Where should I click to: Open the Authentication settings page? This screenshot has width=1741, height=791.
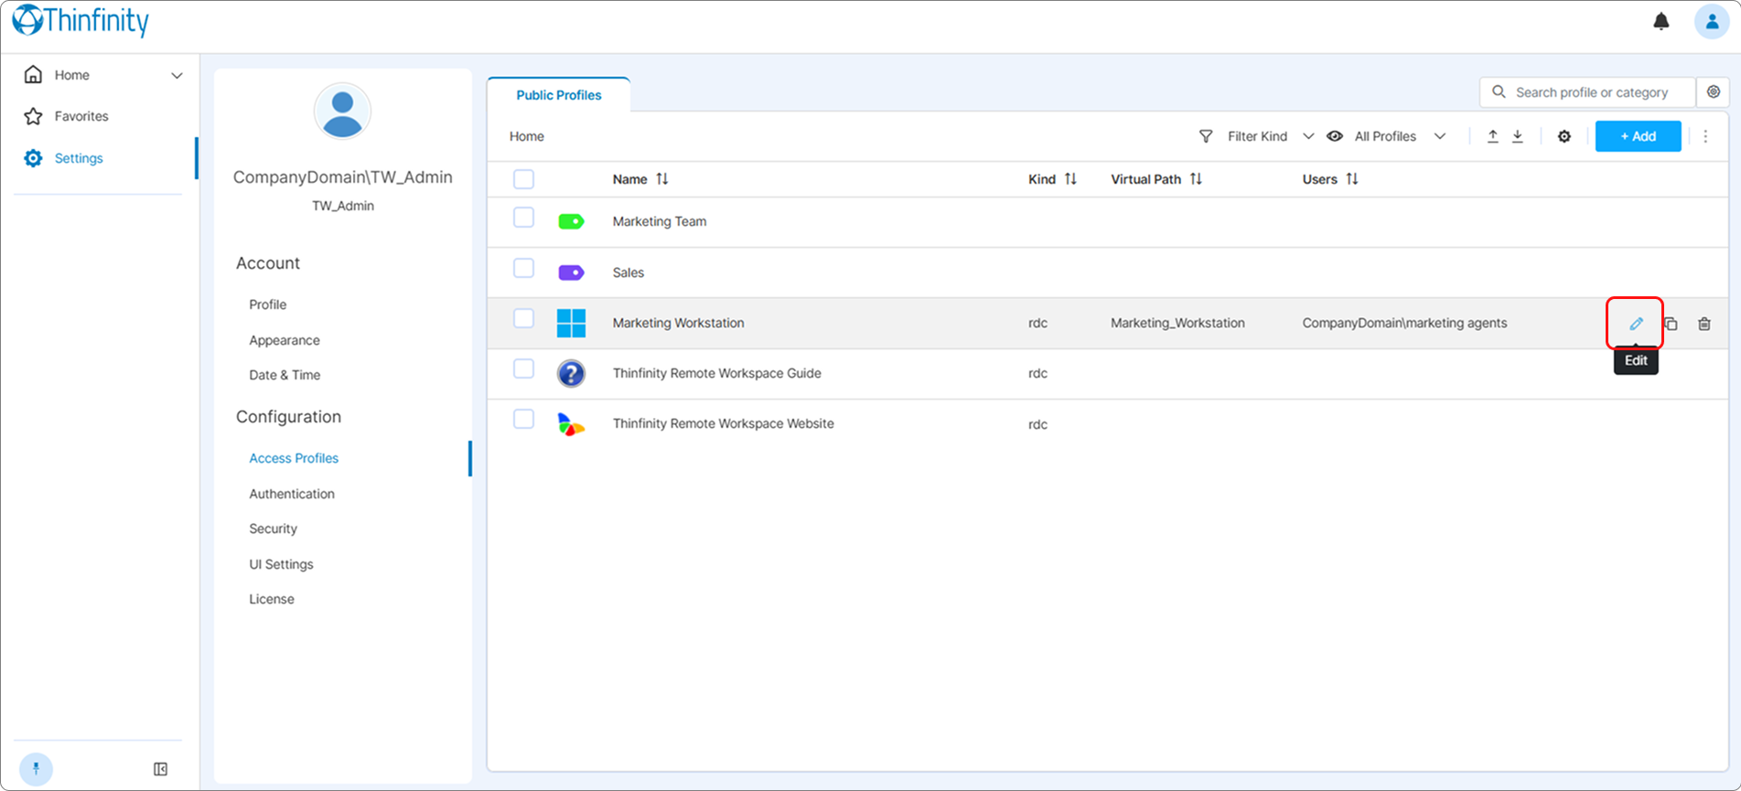coord(292,494)
